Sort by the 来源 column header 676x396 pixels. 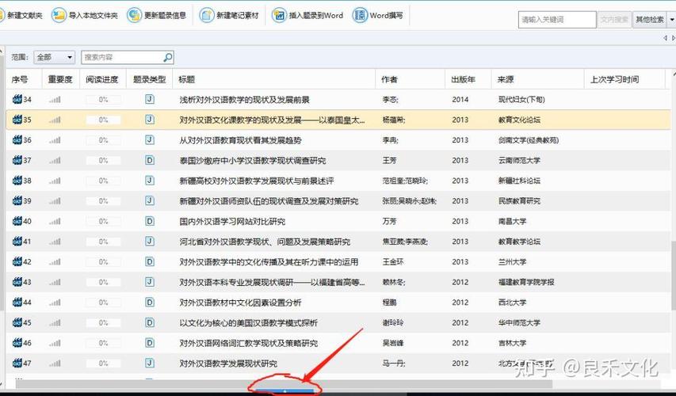point(506,79)
